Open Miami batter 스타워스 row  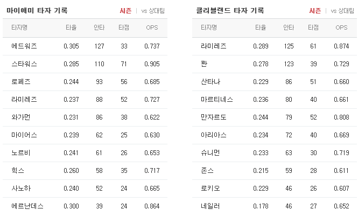(x=85, y=64)
